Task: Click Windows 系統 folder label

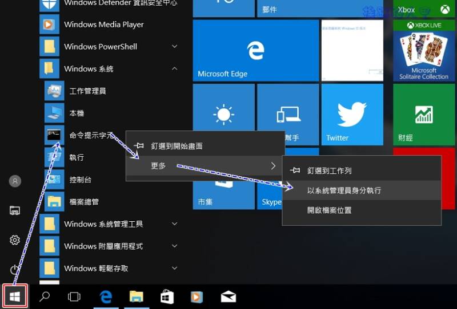Action: (89, 68)
